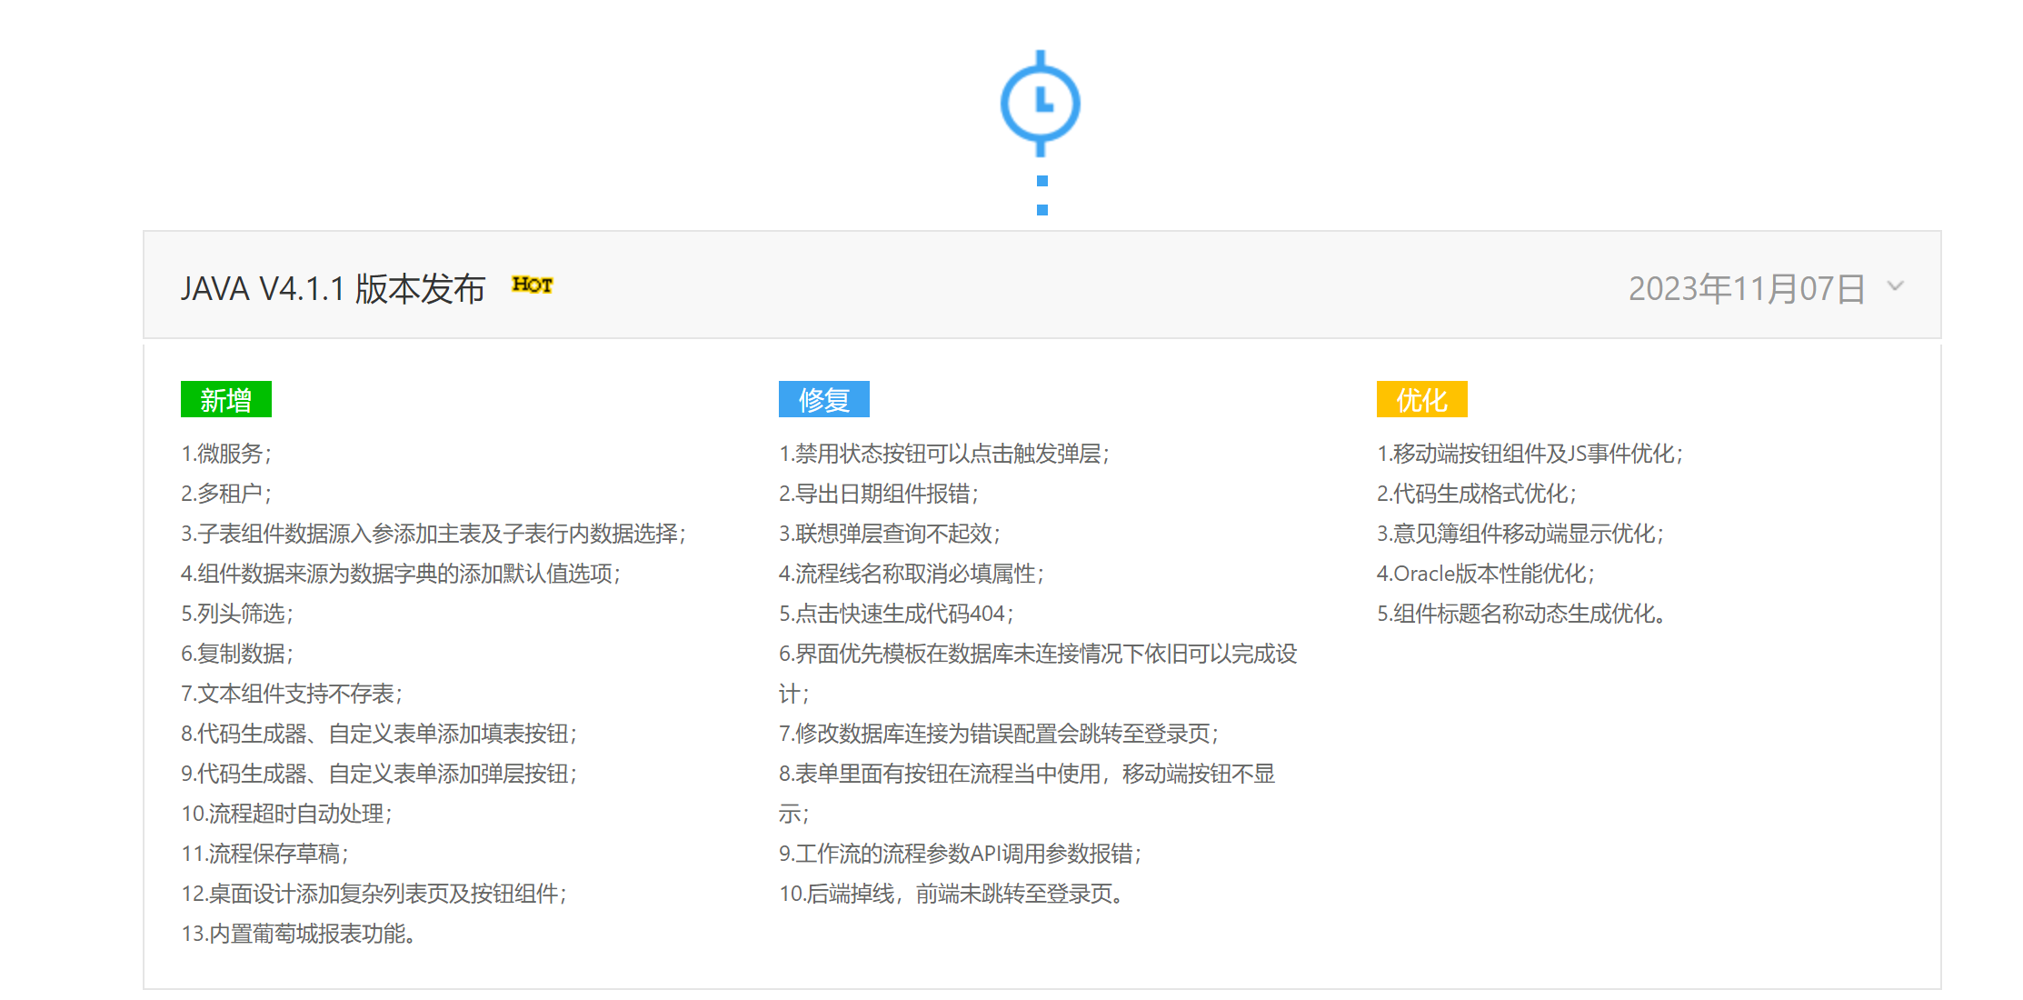This screenshot has height=1000, width=2023.
Task: Click the gray version header bar
Action: [x=1041, y=285]
